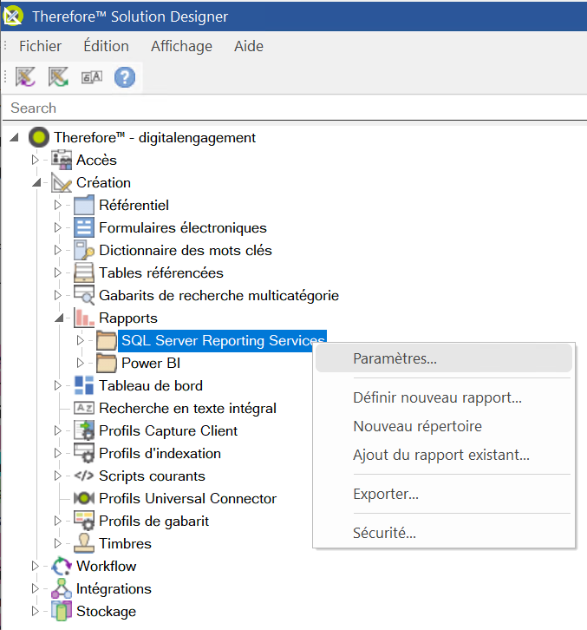The width and height of the screenshot is (587, 630).
Task: Click the Rapports bar chart icon
Action: (x=84, y=318)
